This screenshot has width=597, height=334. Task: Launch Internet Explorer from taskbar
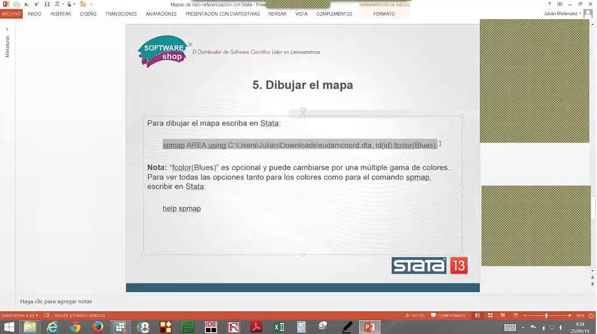[52, 327]
